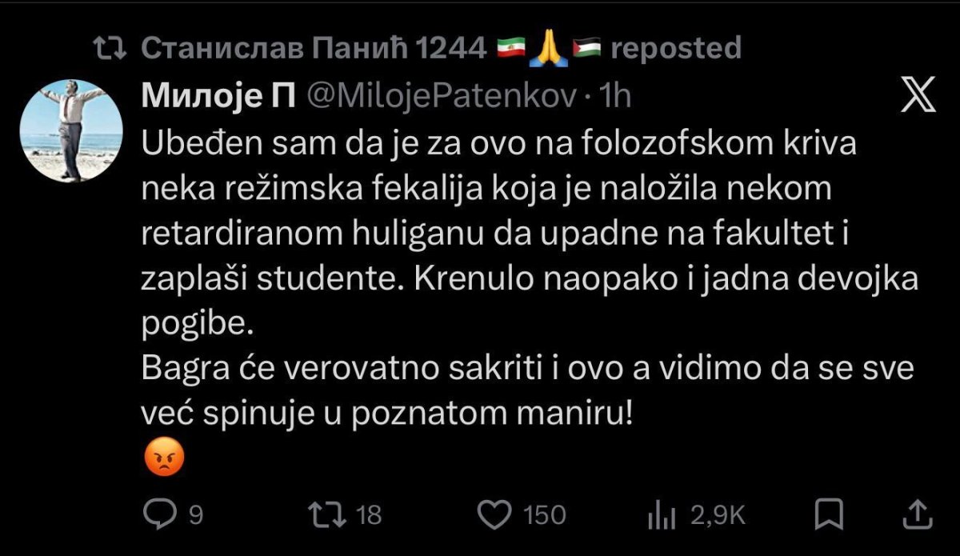Repost the tweet using the arrows icon beside 18

[x=328, y=514]
